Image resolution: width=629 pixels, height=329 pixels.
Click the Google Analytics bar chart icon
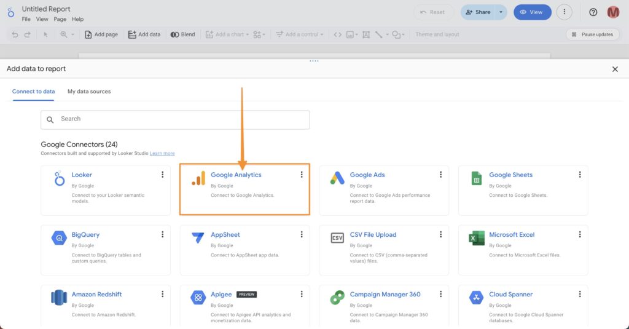(198, 178)
